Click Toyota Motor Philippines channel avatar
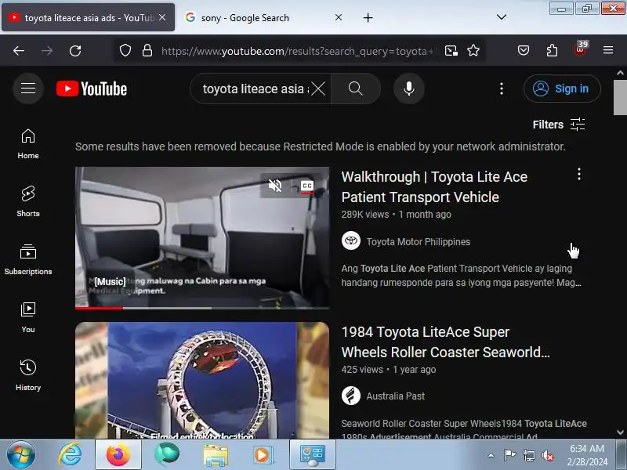Image resolution: width=627 pixels, height=470 pixels. point(350,241)
